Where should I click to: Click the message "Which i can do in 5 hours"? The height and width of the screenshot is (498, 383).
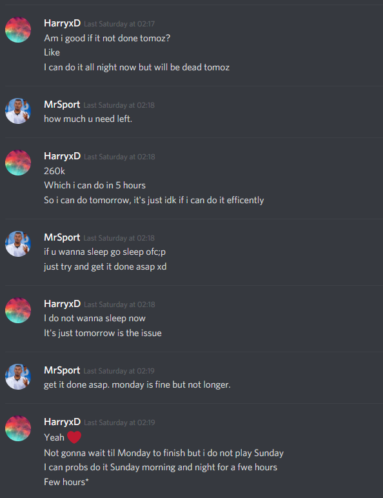pos(95,185)
